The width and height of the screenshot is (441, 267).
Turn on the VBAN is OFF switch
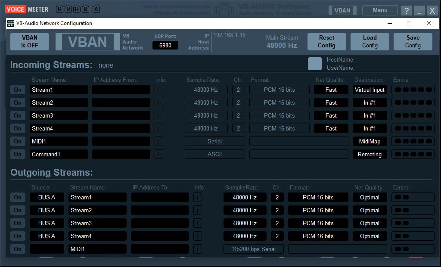point(30,42)
